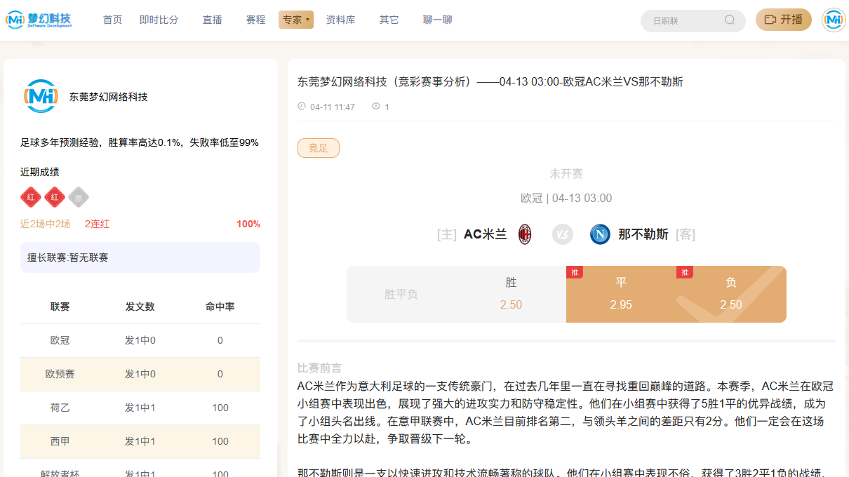Click the 开播 button
This screenshot has height=477, width=849.
point(784,20)
